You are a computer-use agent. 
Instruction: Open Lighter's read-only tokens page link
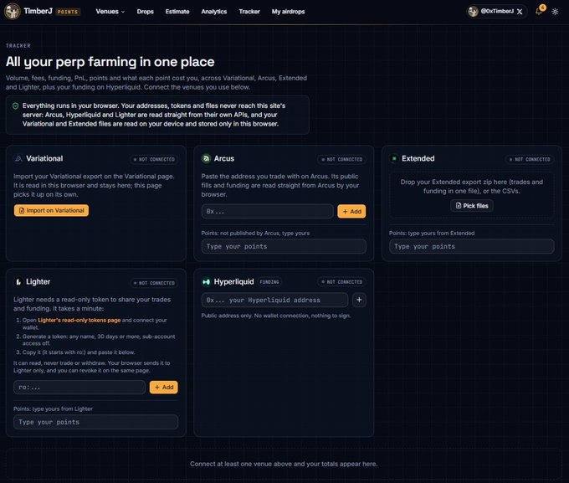[79, 321]
